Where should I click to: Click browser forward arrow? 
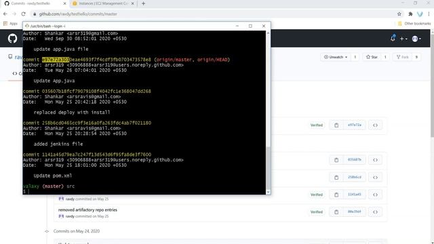(x=14, y=14)
